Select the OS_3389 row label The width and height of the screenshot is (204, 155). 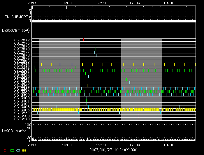pos(22,91)
